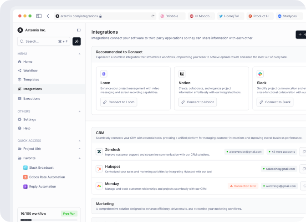Click the Recommended to Connect heading
This screenshot has width=306, height=222.
click(x=119, y=52)
